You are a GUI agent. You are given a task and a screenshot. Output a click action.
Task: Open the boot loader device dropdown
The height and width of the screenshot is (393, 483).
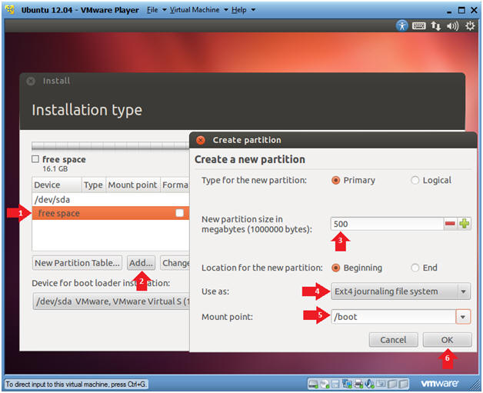pyautogui.click(x=112, y=301)
